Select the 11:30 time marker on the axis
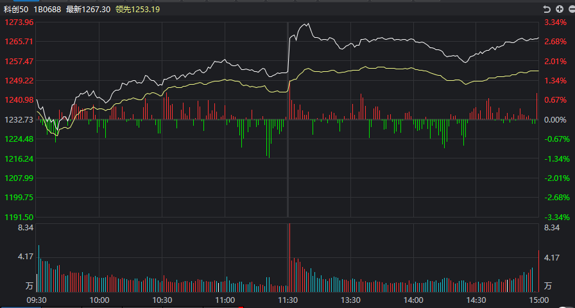575x308 pixels. pyautogui.click(x=288, y=300)
